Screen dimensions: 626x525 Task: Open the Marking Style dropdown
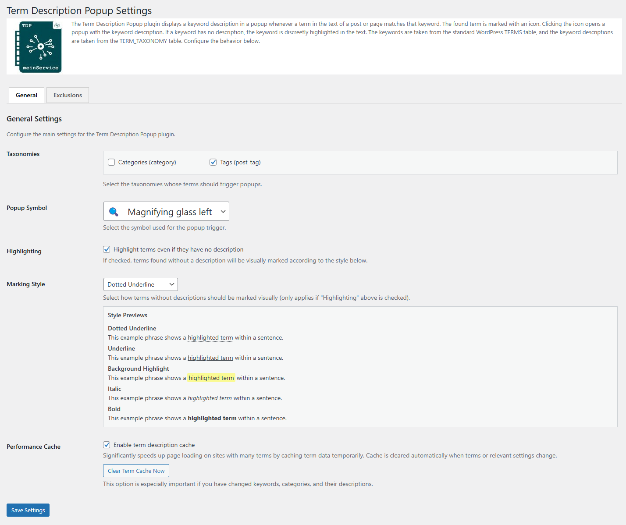140,285
